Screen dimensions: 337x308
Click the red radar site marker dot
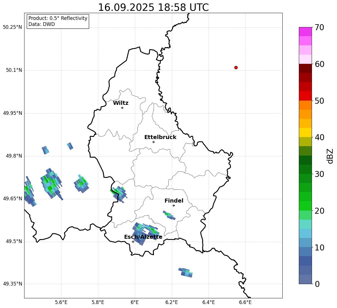236,68
